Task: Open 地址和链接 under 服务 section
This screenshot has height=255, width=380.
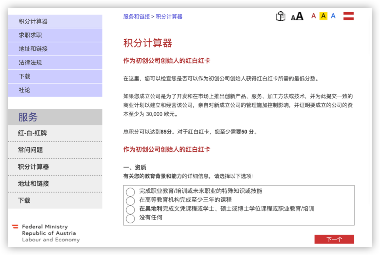Action: click(55, 184)
